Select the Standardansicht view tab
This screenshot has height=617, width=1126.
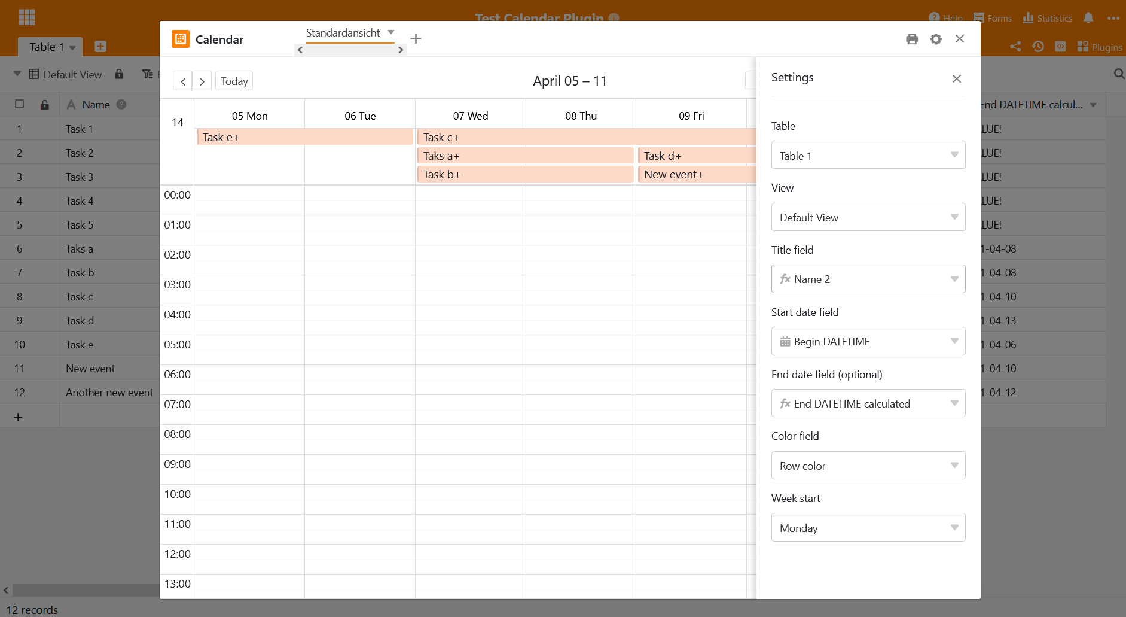pyautogui.click(x=343, y=33)
